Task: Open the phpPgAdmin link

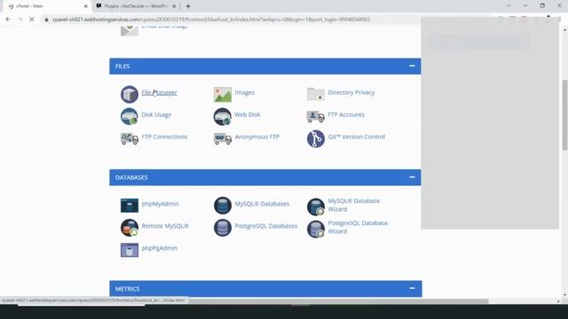Action: click(160, 248)
